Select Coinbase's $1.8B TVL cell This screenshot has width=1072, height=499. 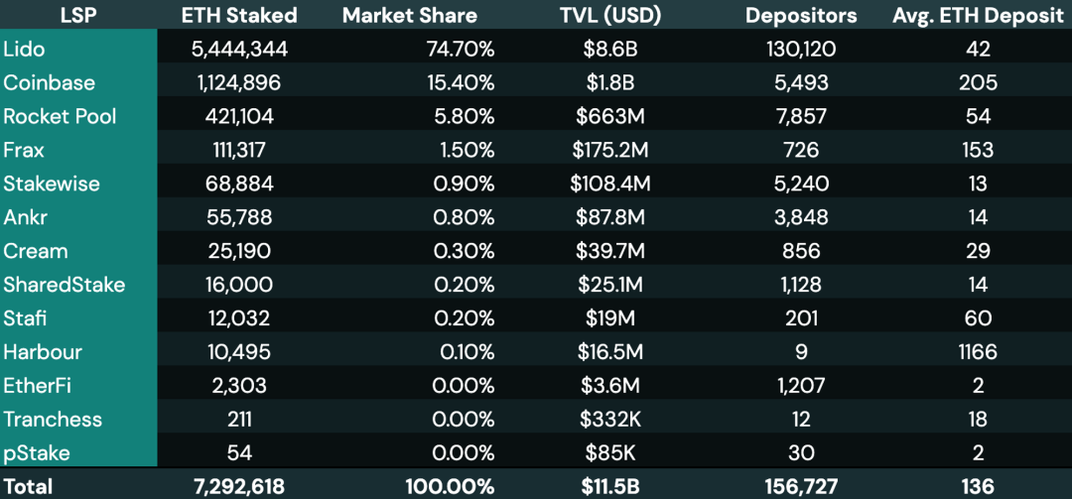608,82
